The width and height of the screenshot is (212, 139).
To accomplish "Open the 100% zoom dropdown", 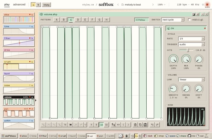I will tap(161, 5).
